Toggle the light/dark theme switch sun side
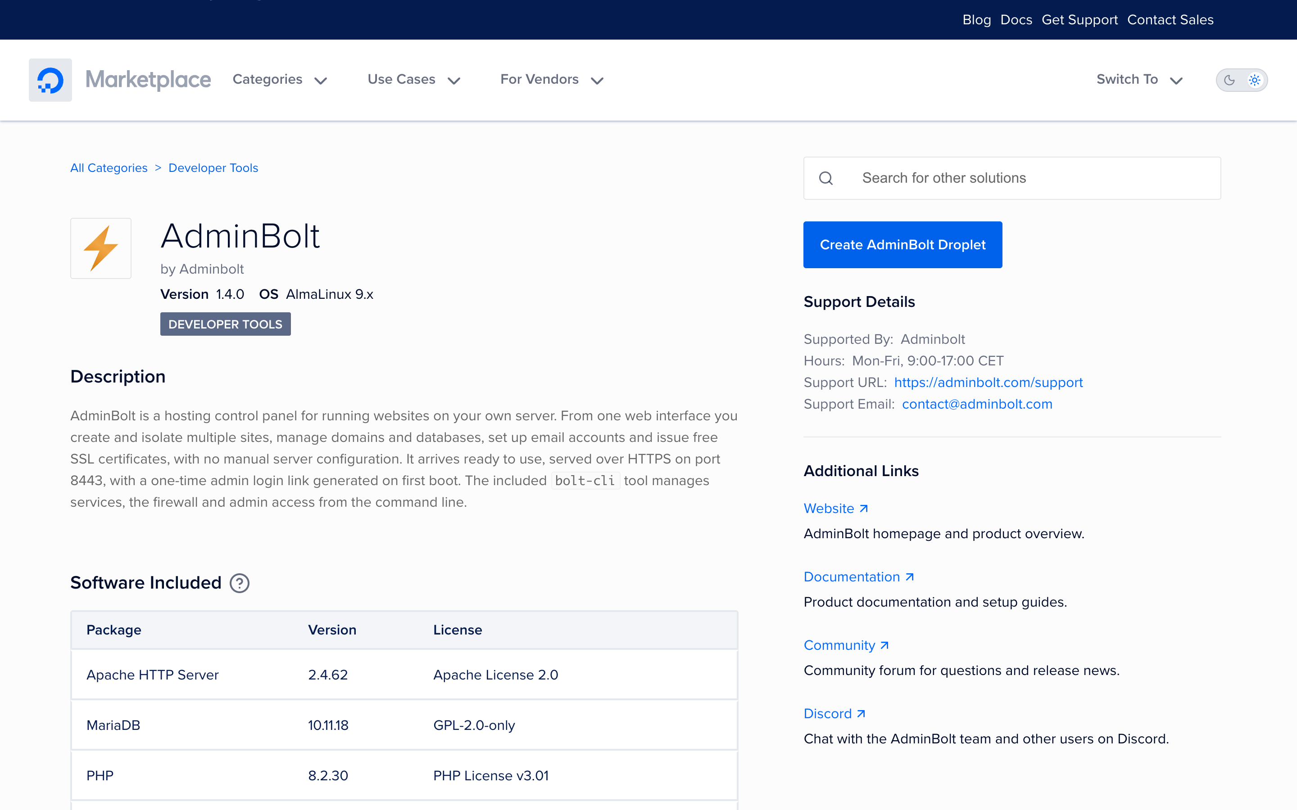 (x=1255, y=80)
